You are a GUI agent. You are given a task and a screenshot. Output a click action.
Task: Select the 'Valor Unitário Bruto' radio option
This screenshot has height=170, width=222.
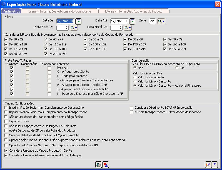click(135, 77)
